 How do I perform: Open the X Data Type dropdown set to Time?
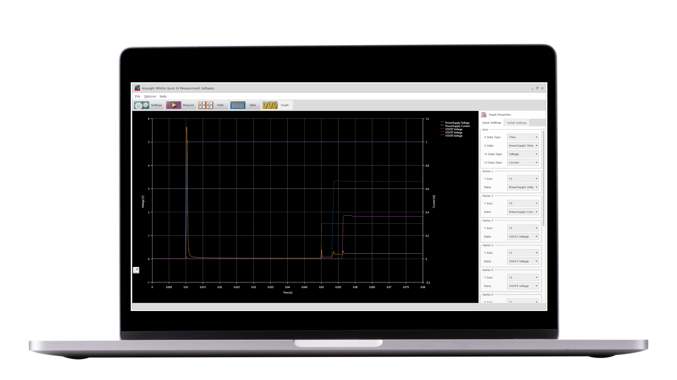click(x=523, y=137)
